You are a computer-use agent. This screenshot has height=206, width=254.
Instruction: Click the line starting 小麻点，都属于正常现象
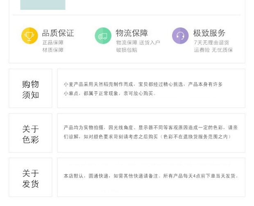tap(110, 93)
